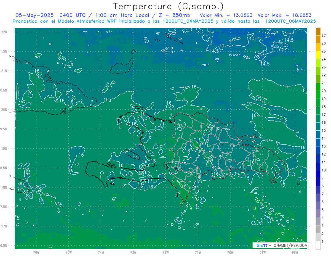Click the '18' color scale label
The image size is (331, 256).
coord(324,107)
